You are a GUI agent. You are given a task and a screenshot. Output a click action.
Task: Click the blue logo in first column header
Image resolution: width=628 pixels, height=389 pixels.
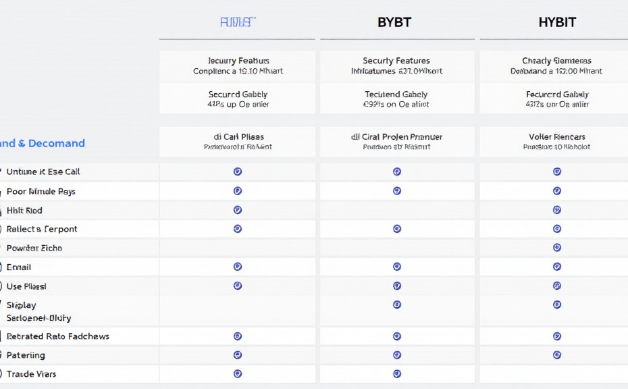pos(237,22)
